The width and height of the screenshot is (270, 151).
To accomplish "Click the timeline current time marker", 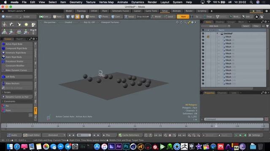I will tap(216, 126).
